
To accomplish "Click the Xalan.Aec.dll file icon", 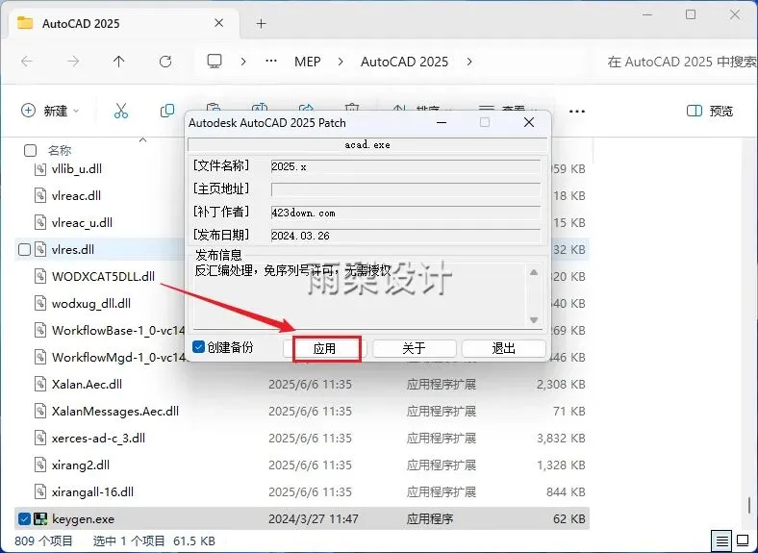I will [40, 385].
